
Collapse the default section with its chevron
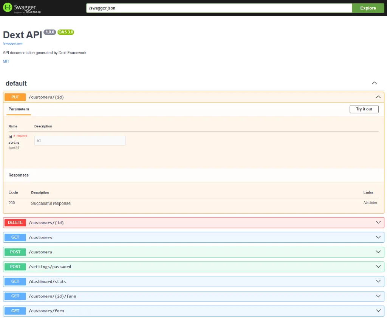[x=374, y=83]
